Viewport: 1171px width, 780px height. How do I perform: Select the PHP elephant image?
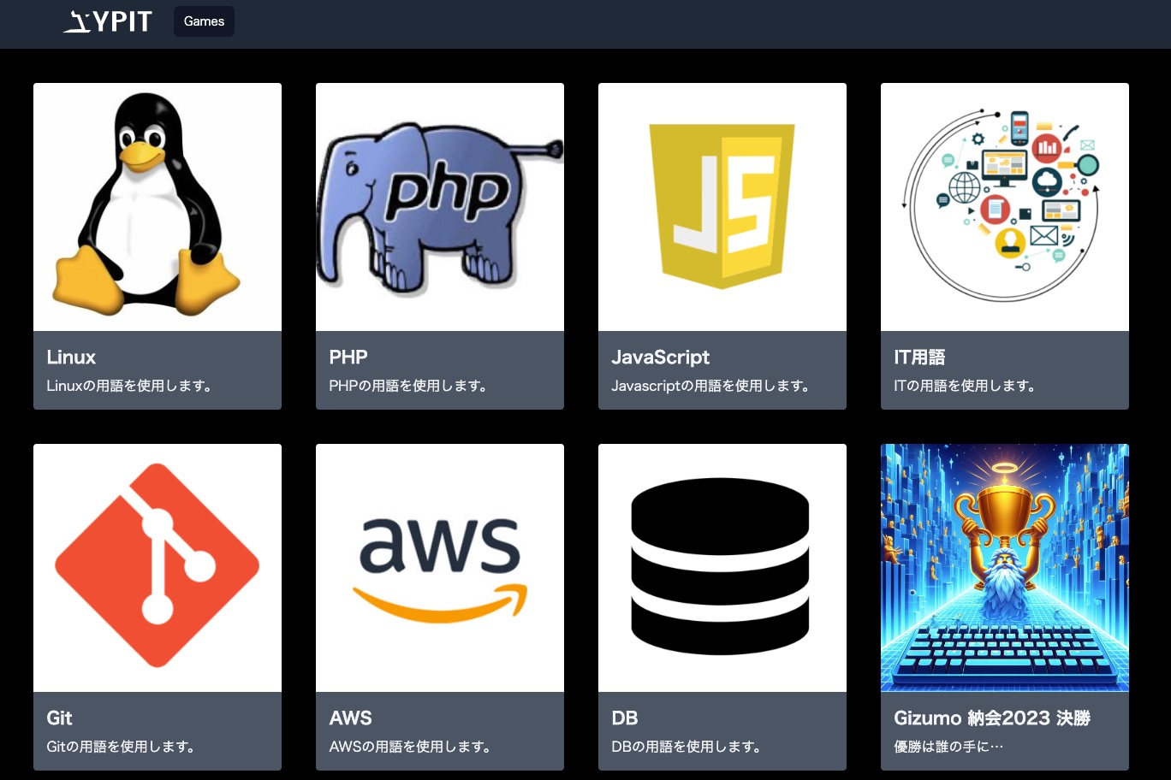(440, 207)
